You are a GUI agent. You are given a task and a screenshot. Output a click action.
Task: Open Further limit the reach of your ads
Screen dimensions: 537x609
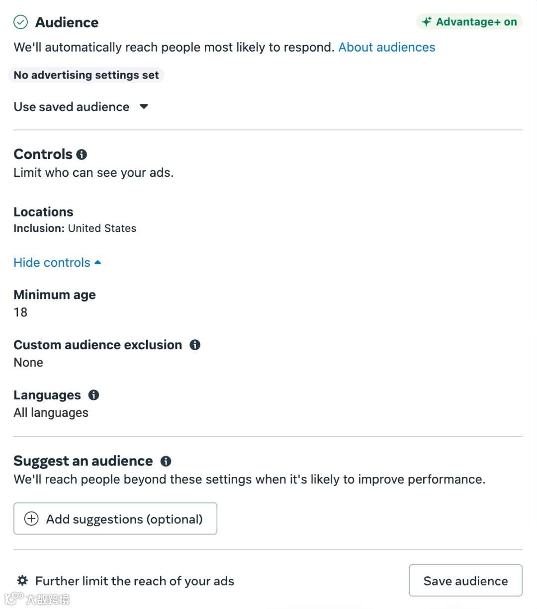click(x=134, y=581)
